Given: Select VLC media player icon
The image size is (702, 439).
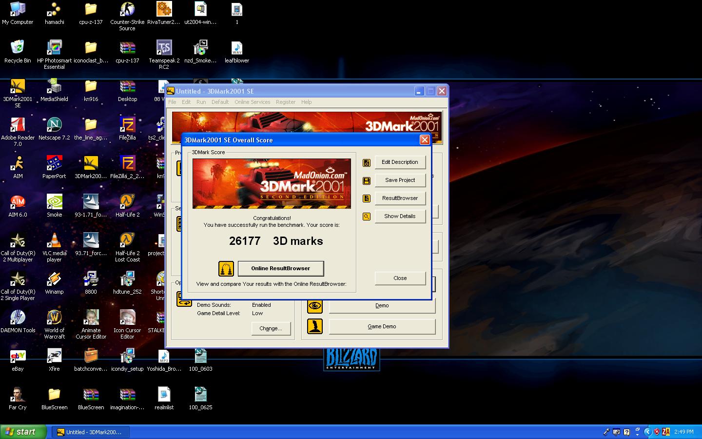Looking at the screenshot, I should point(54,247).
